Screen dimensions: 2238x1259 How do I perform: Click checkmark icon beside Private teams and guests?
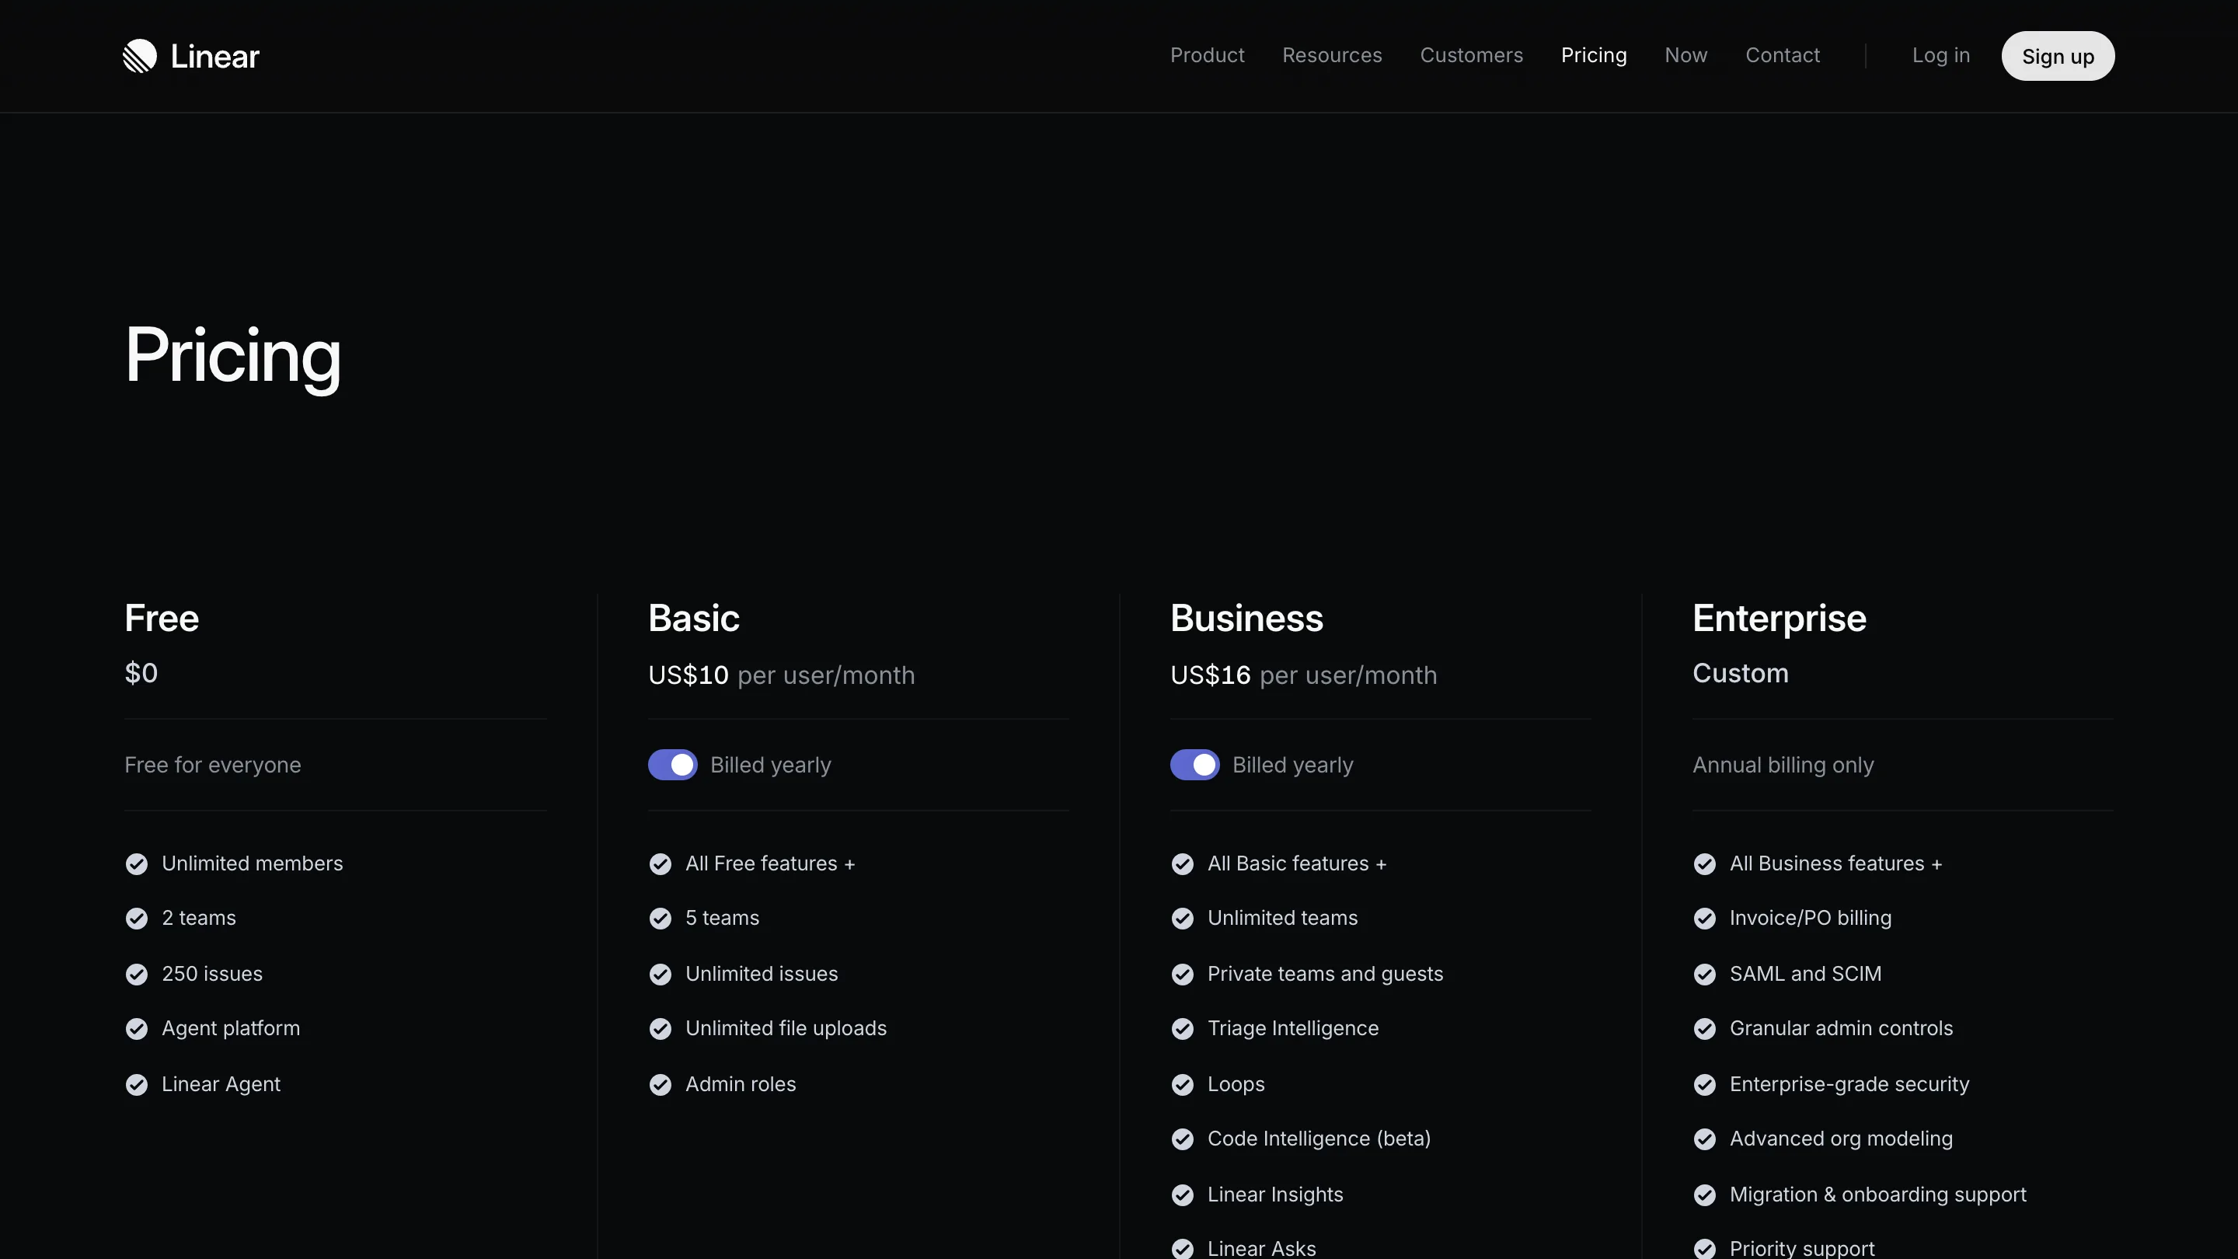(x=1183, y=974)
